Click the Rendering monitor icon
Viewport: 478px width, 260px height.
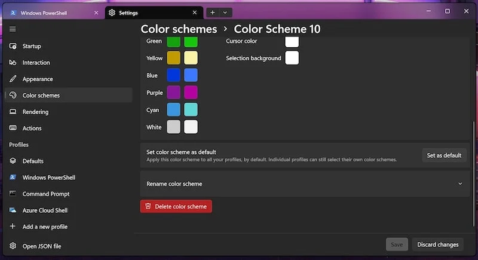tap(13, 112)
